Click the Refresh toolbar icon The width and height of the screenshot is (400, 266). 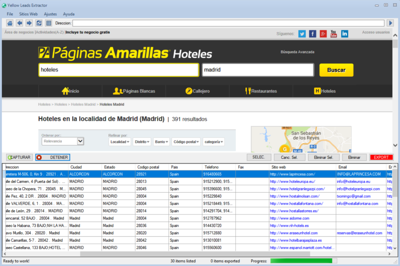click(x=39, y=23)
